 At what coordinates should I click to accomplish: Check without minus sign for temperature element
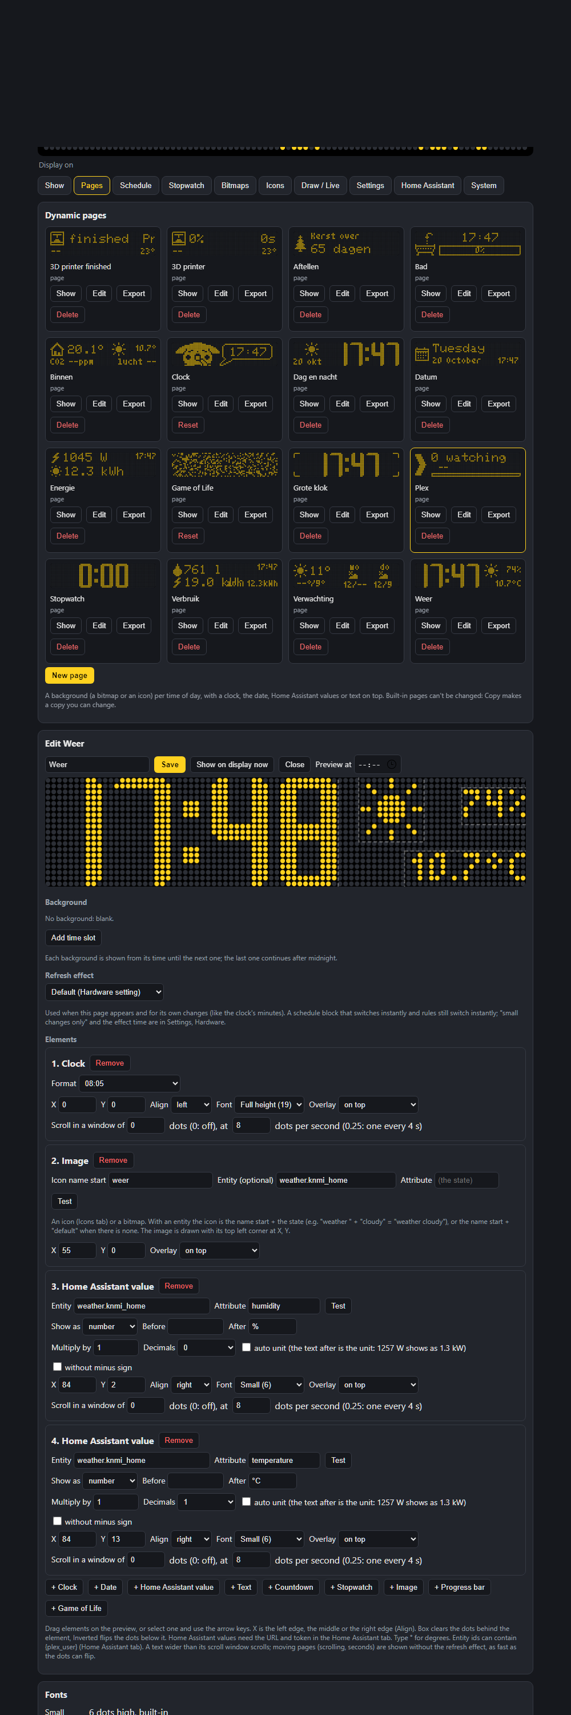pyautogui.click(x=57, y=1521)
